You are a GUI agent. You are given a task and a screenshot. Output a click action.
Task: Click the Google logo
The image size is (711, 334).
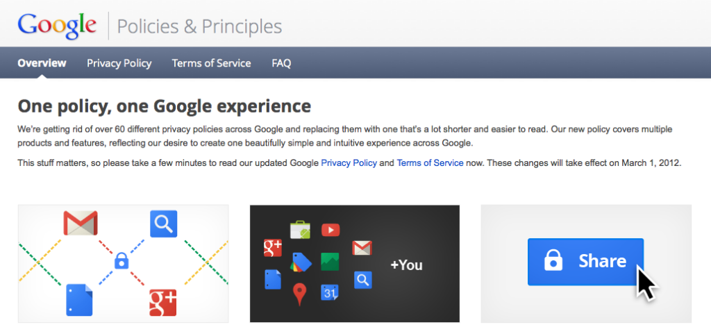57,26
